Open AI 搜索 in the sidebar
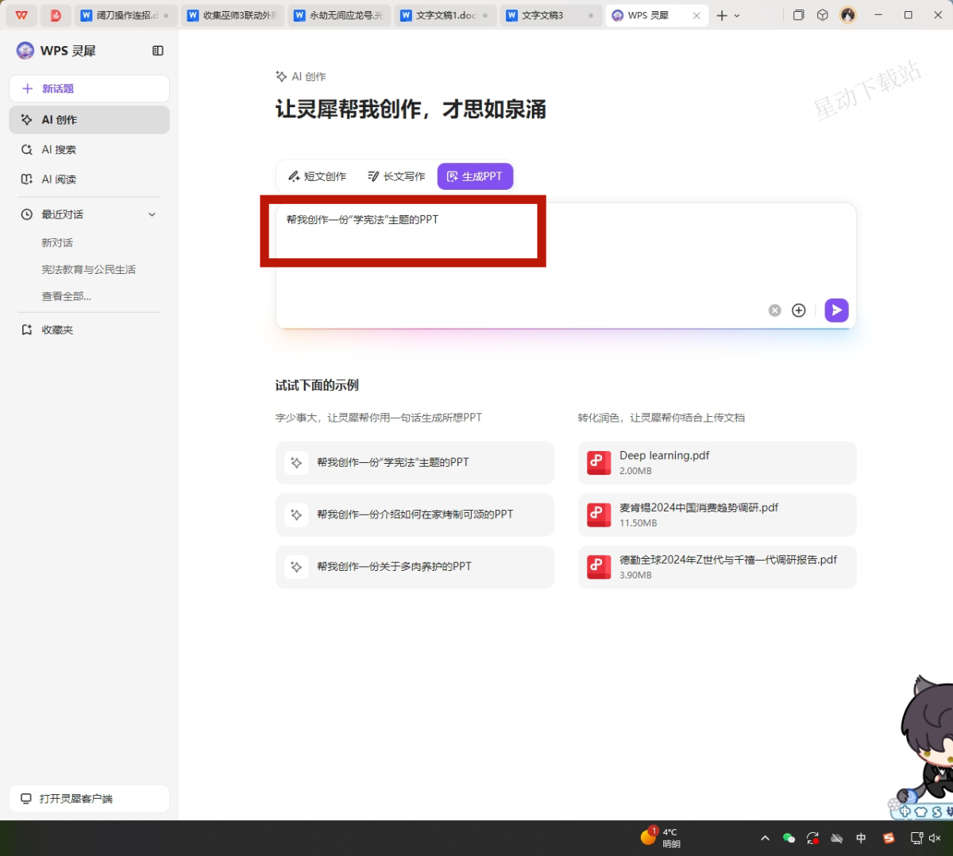953x856 pixels. tap(89, 149)
